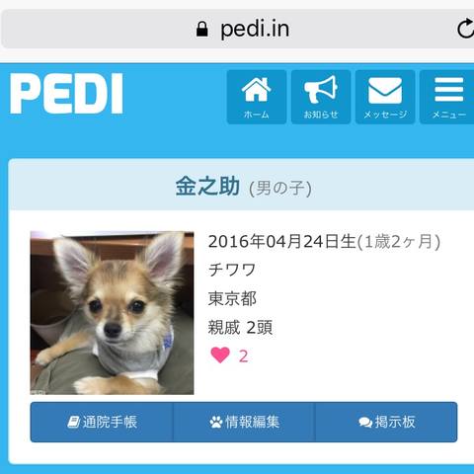Open 情報編集 to edit pet info
Screen dimensions: 474x474
tap(244, 422)
